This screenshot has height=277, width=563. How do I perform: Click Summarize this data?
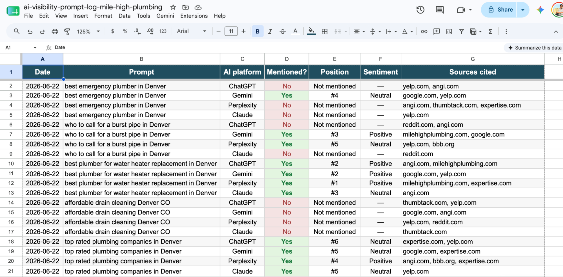click(535, 48)
